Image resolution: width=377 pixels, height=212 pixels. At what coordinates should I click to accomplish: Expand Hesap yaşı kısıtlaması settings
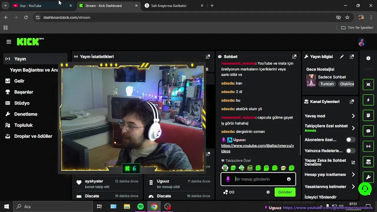353,175
